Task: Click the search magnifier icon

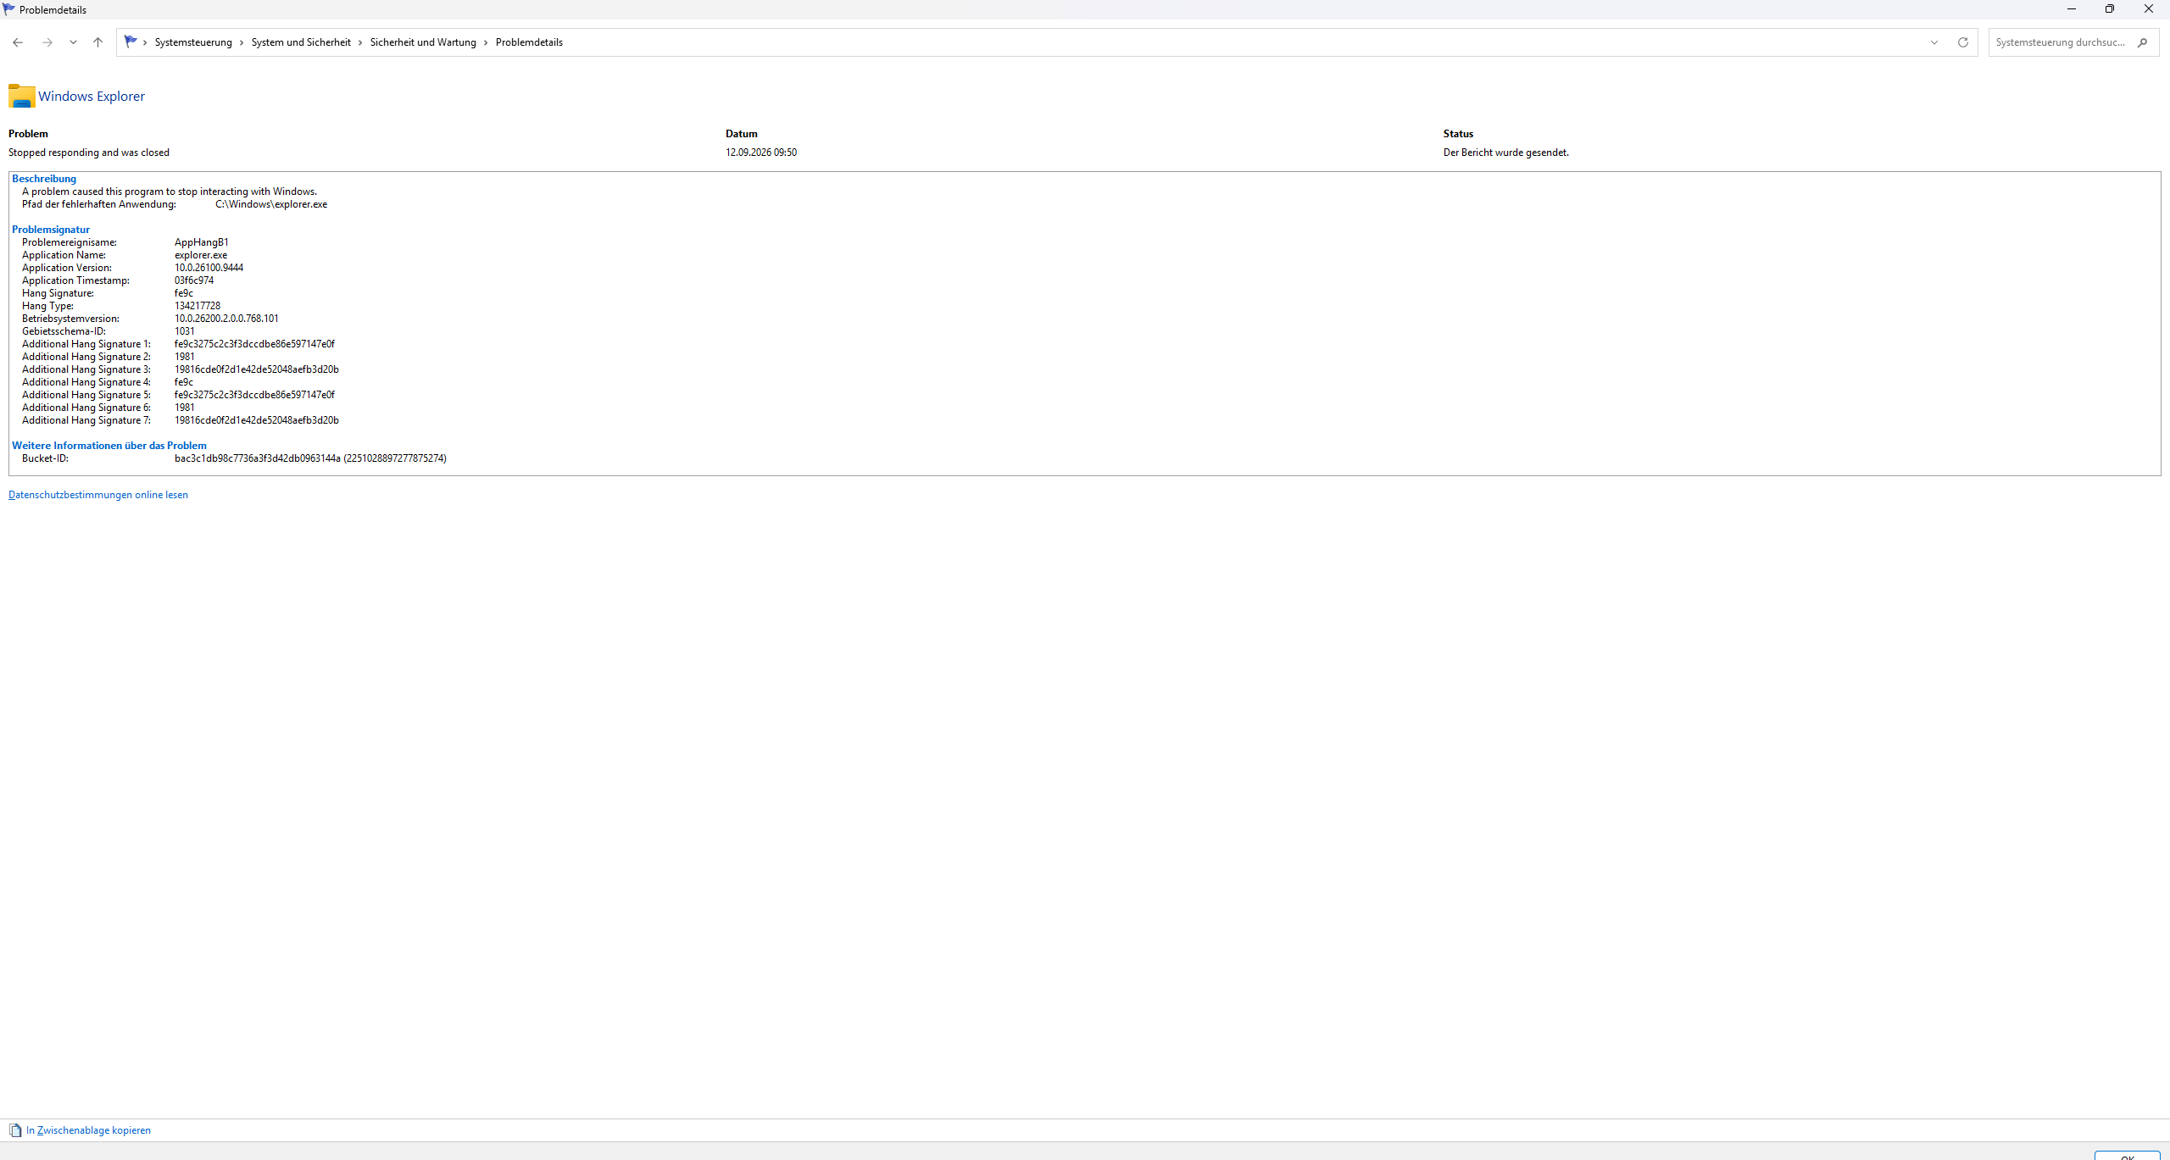Action: (x=2142, y=42)
